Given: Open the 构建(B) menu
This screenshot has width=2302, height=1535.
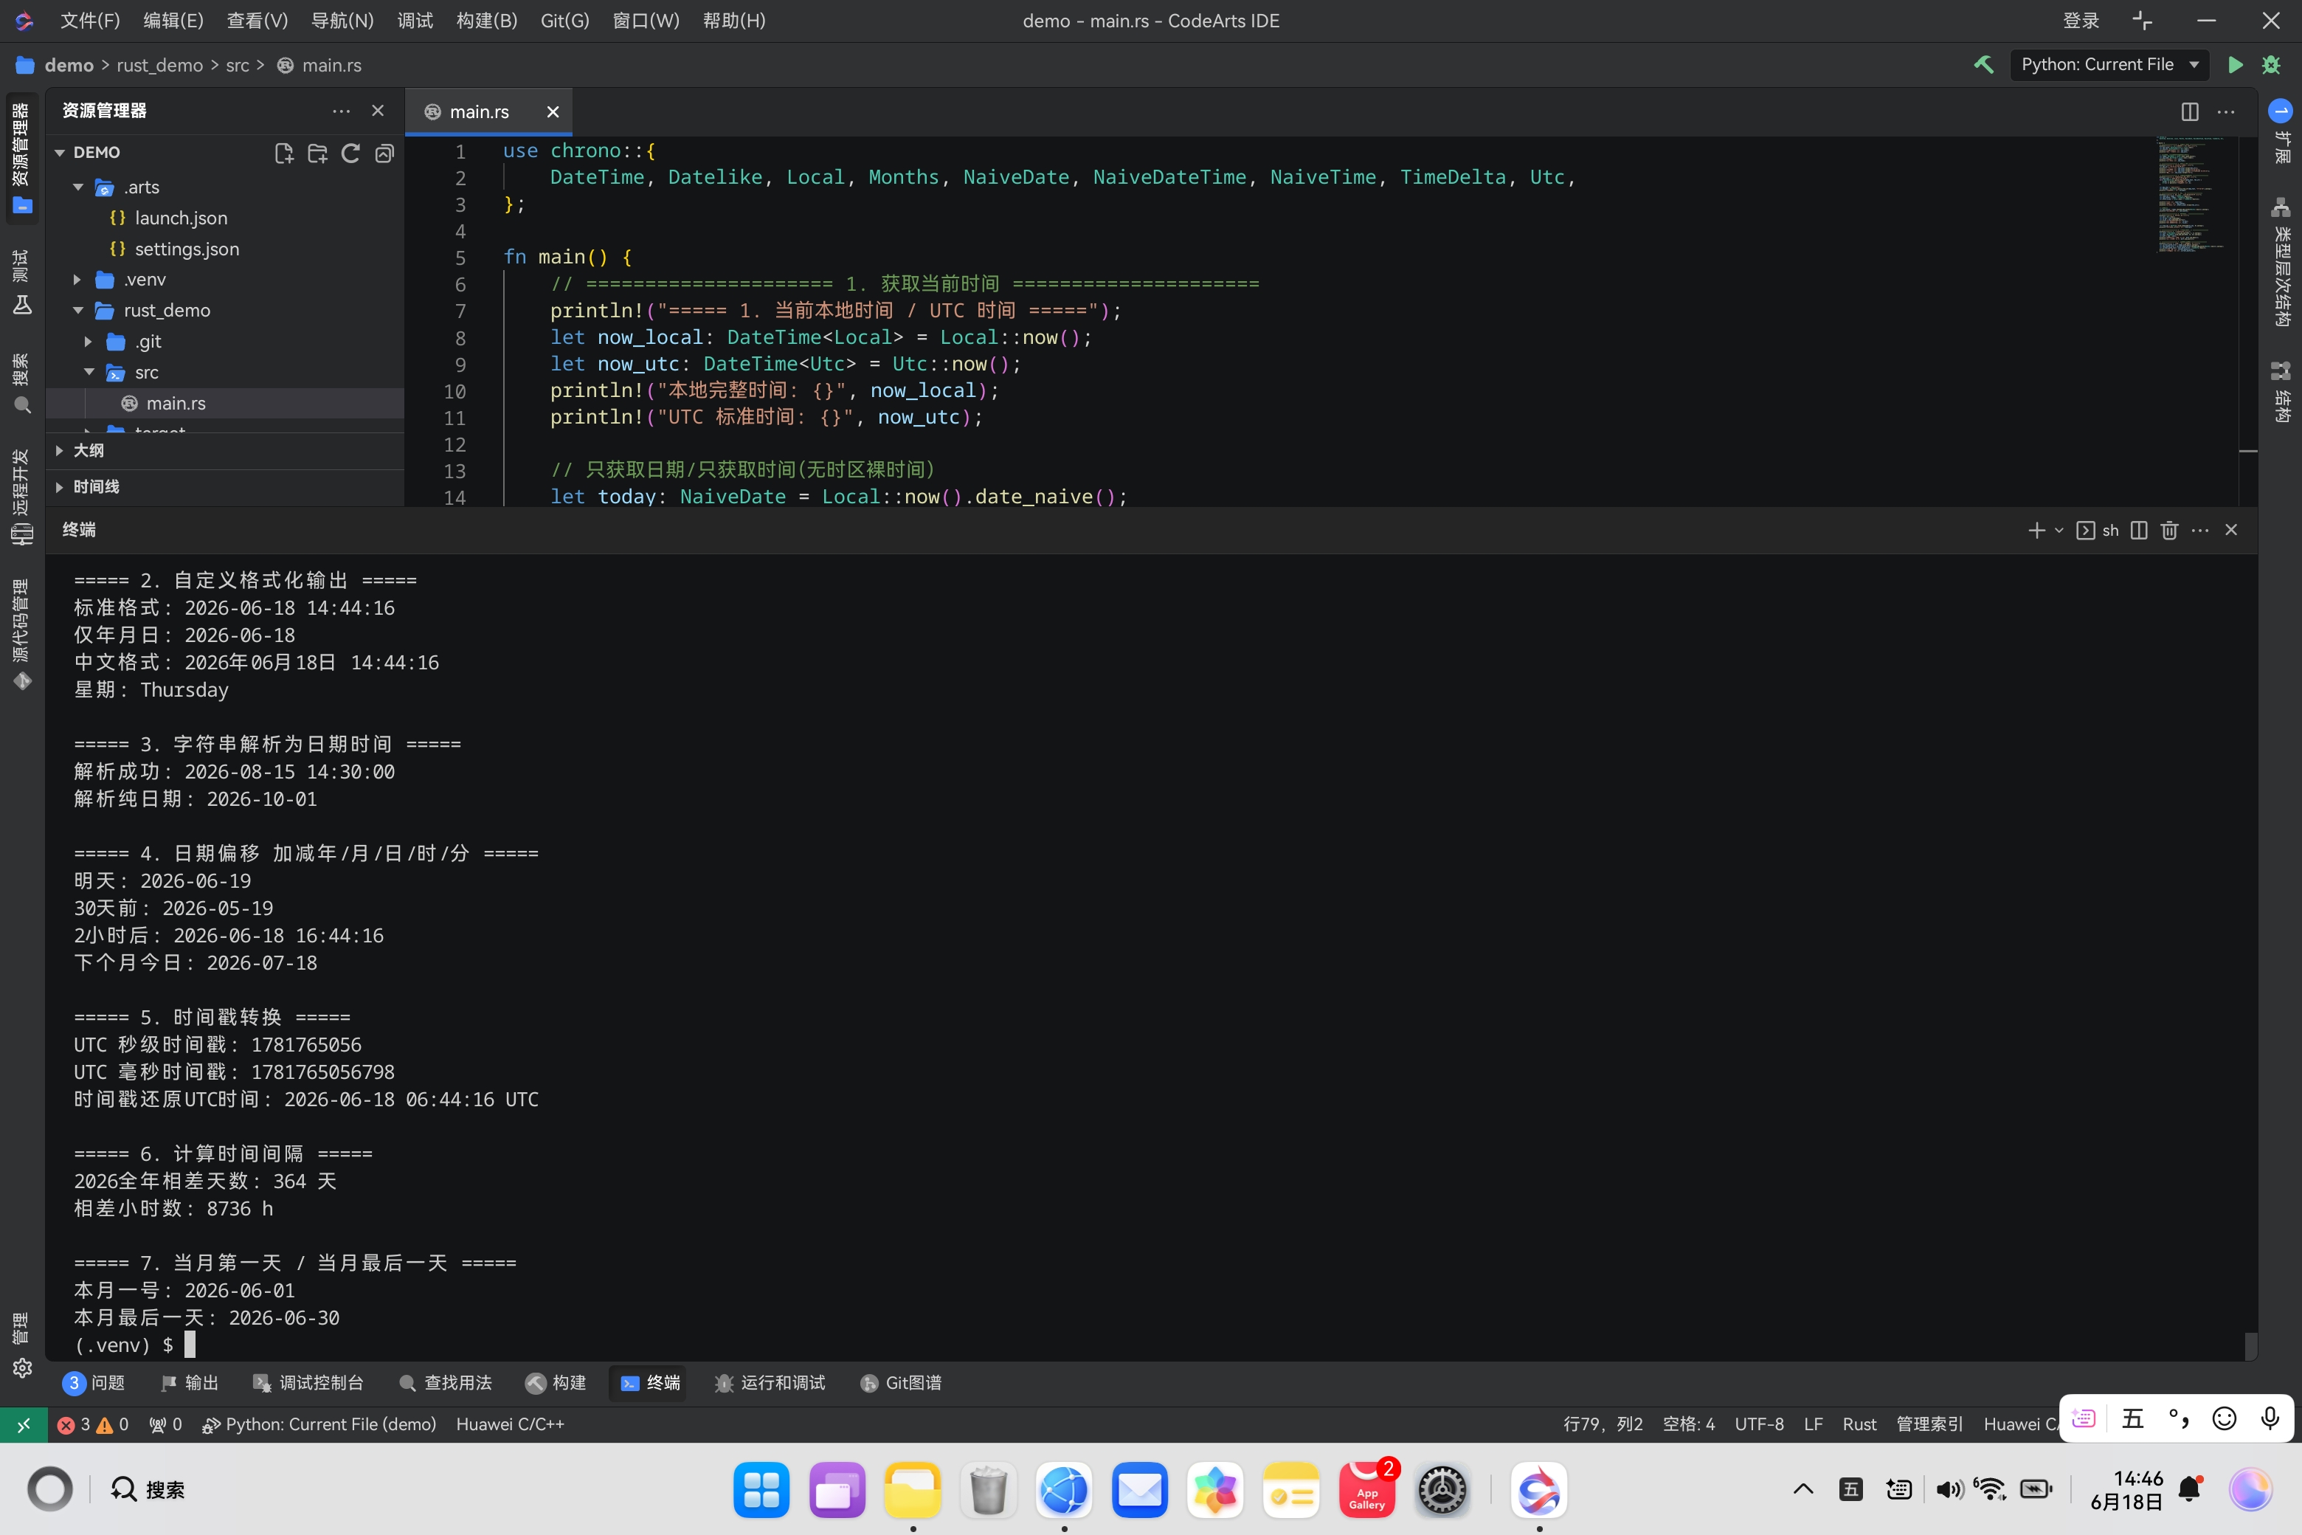Looking at the screenshot, I should (x=486, y=21).
